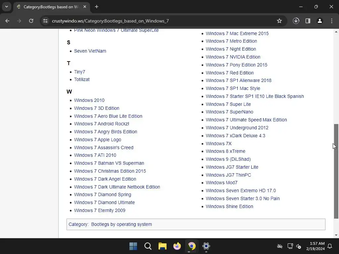Viewport: 339px width, 254px height.
Task: Open Chrome from the taskbar
Action: pyautogui.click(x=192, y=246)
